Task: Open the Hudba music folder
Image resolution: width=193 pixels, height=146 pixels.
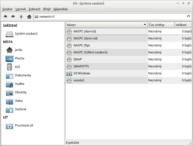Action: [19, 84]
